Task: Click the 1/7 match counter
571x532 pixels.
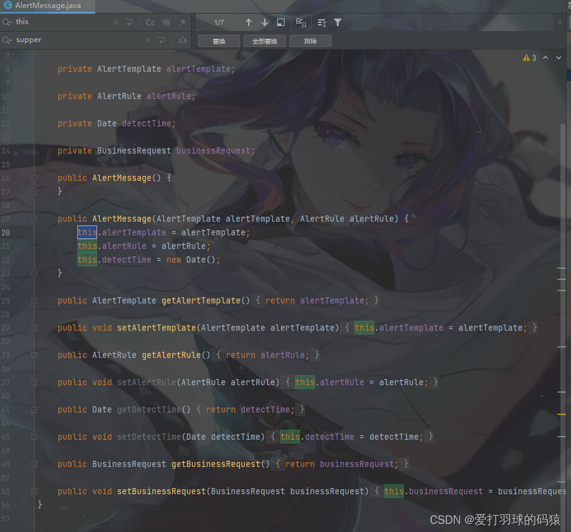Action: 219,23
